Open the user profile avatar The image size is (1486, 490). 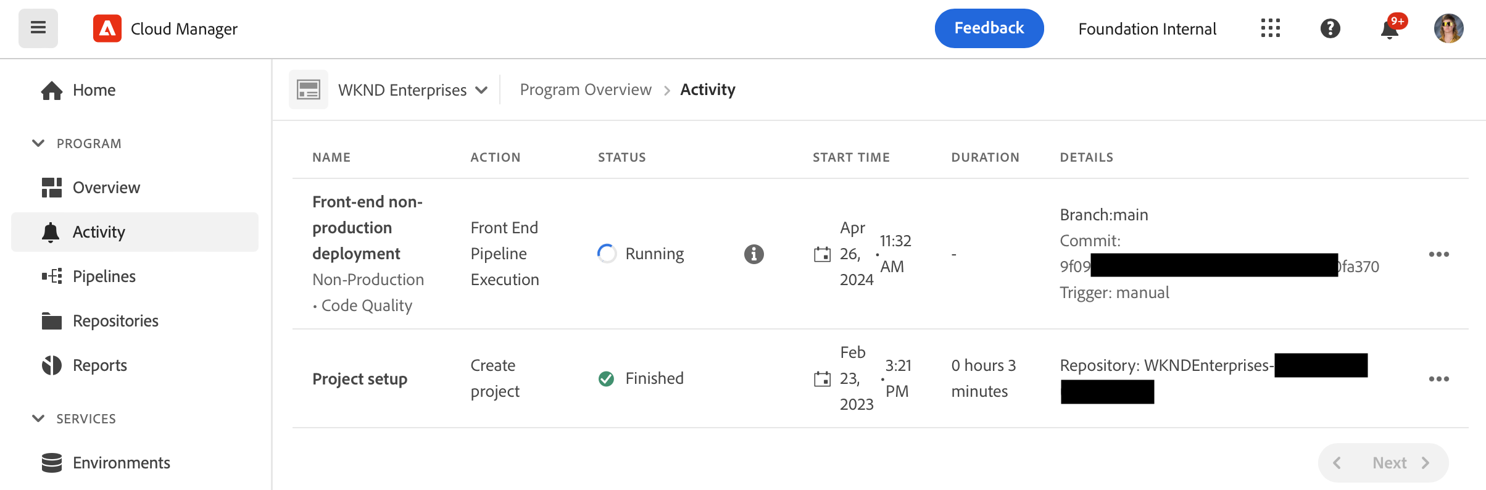pos(1448,28)
